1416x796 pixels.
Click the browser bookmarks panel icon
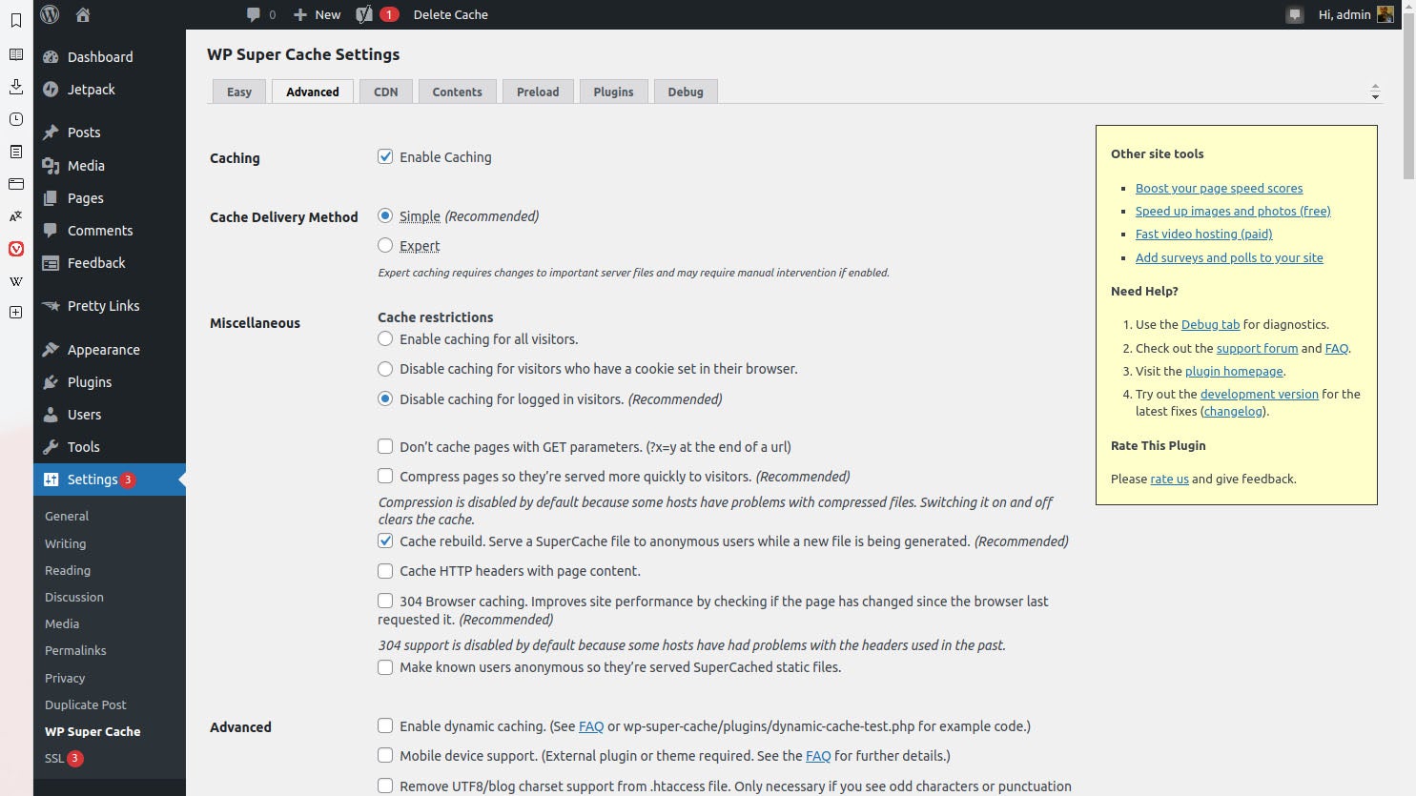[x=16, y=20]
